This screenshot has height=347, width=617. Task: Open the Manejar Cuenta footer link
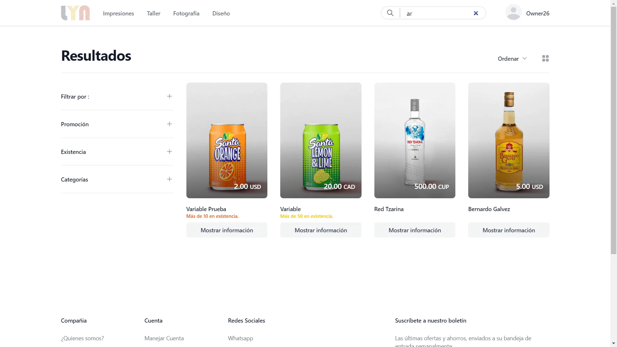tap(164, 338)
